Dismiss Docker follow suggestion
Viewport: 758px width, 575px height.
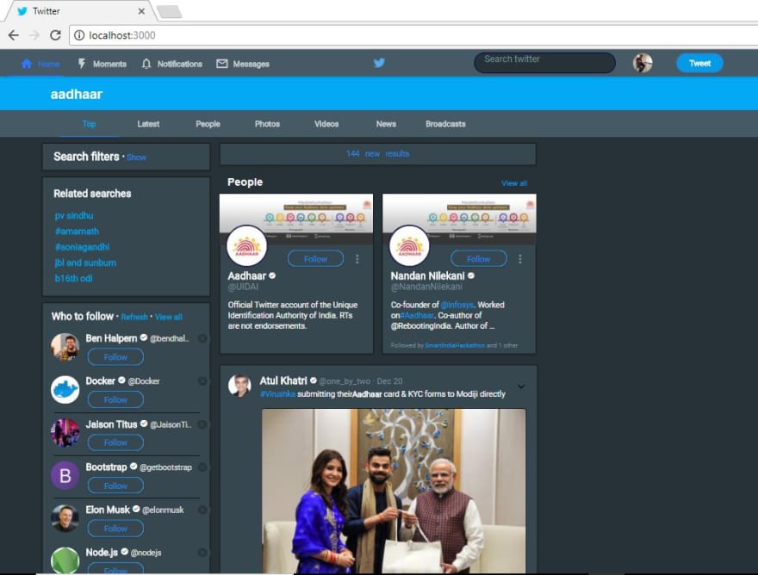[x=202, y=381]
